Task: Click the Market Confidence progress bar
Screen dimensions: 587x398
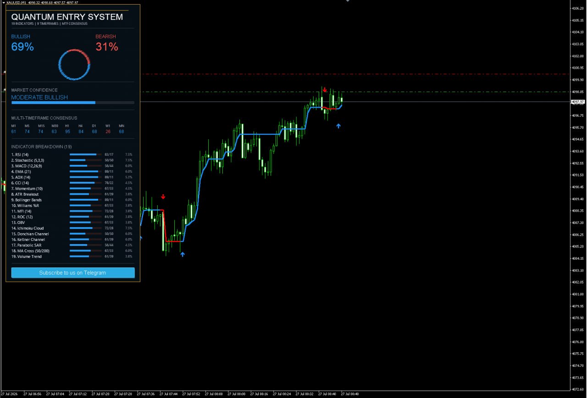Action: click(x=73, y=103)
